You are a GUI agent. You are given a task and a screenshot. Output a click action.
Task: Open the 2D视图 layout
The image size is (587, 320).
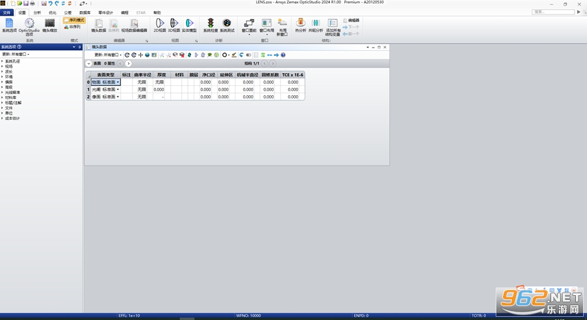[x=160, y=25]
